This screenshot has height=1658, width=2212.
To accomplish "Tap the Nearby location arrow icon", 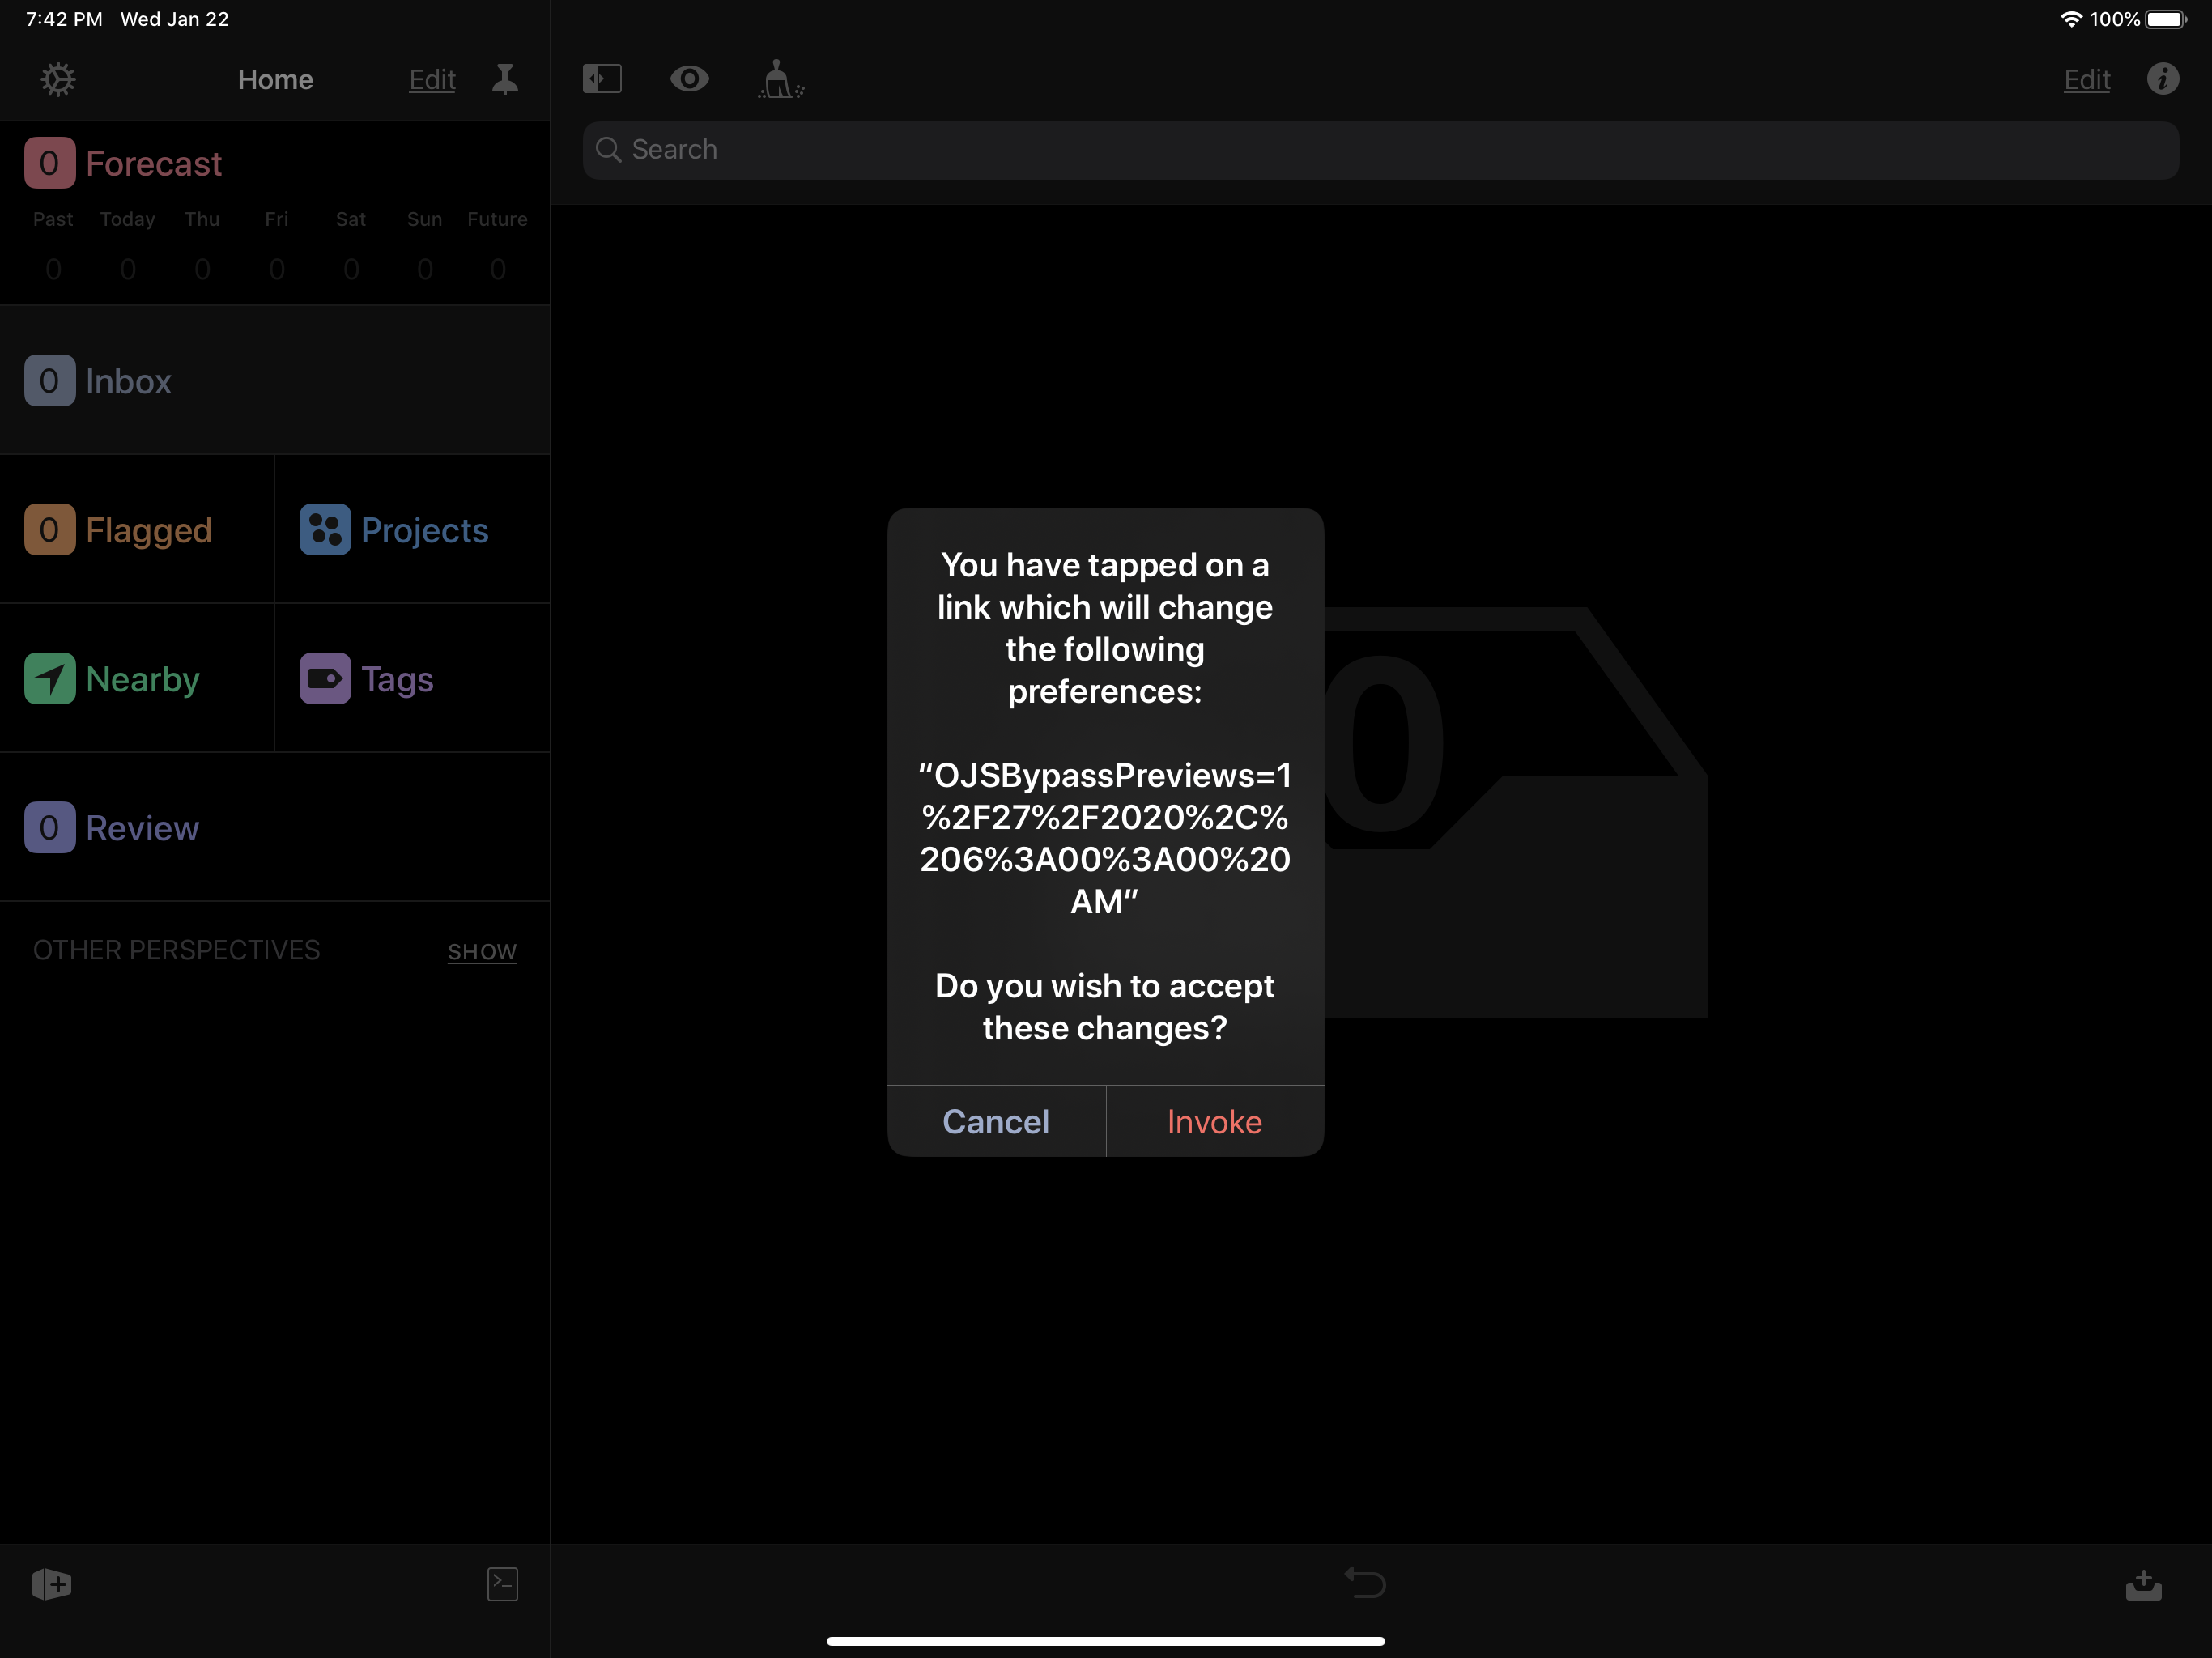I will coord(49,678).
